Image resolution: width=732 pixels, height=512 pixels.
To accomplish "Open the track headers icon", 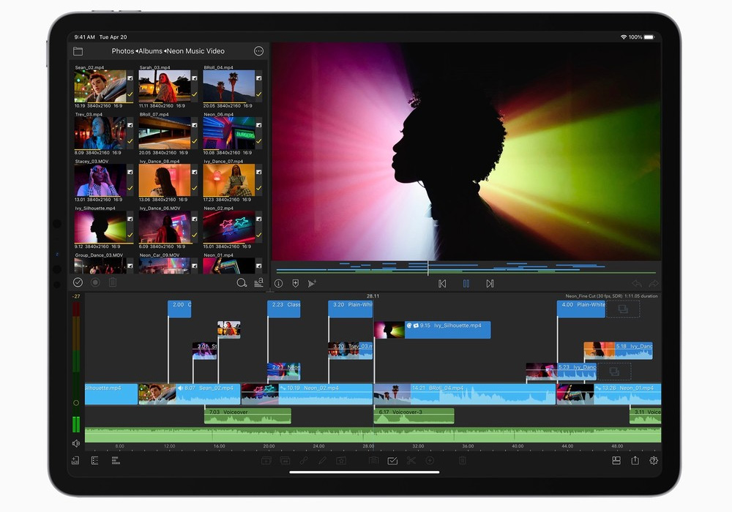I will tap(94, 461).
